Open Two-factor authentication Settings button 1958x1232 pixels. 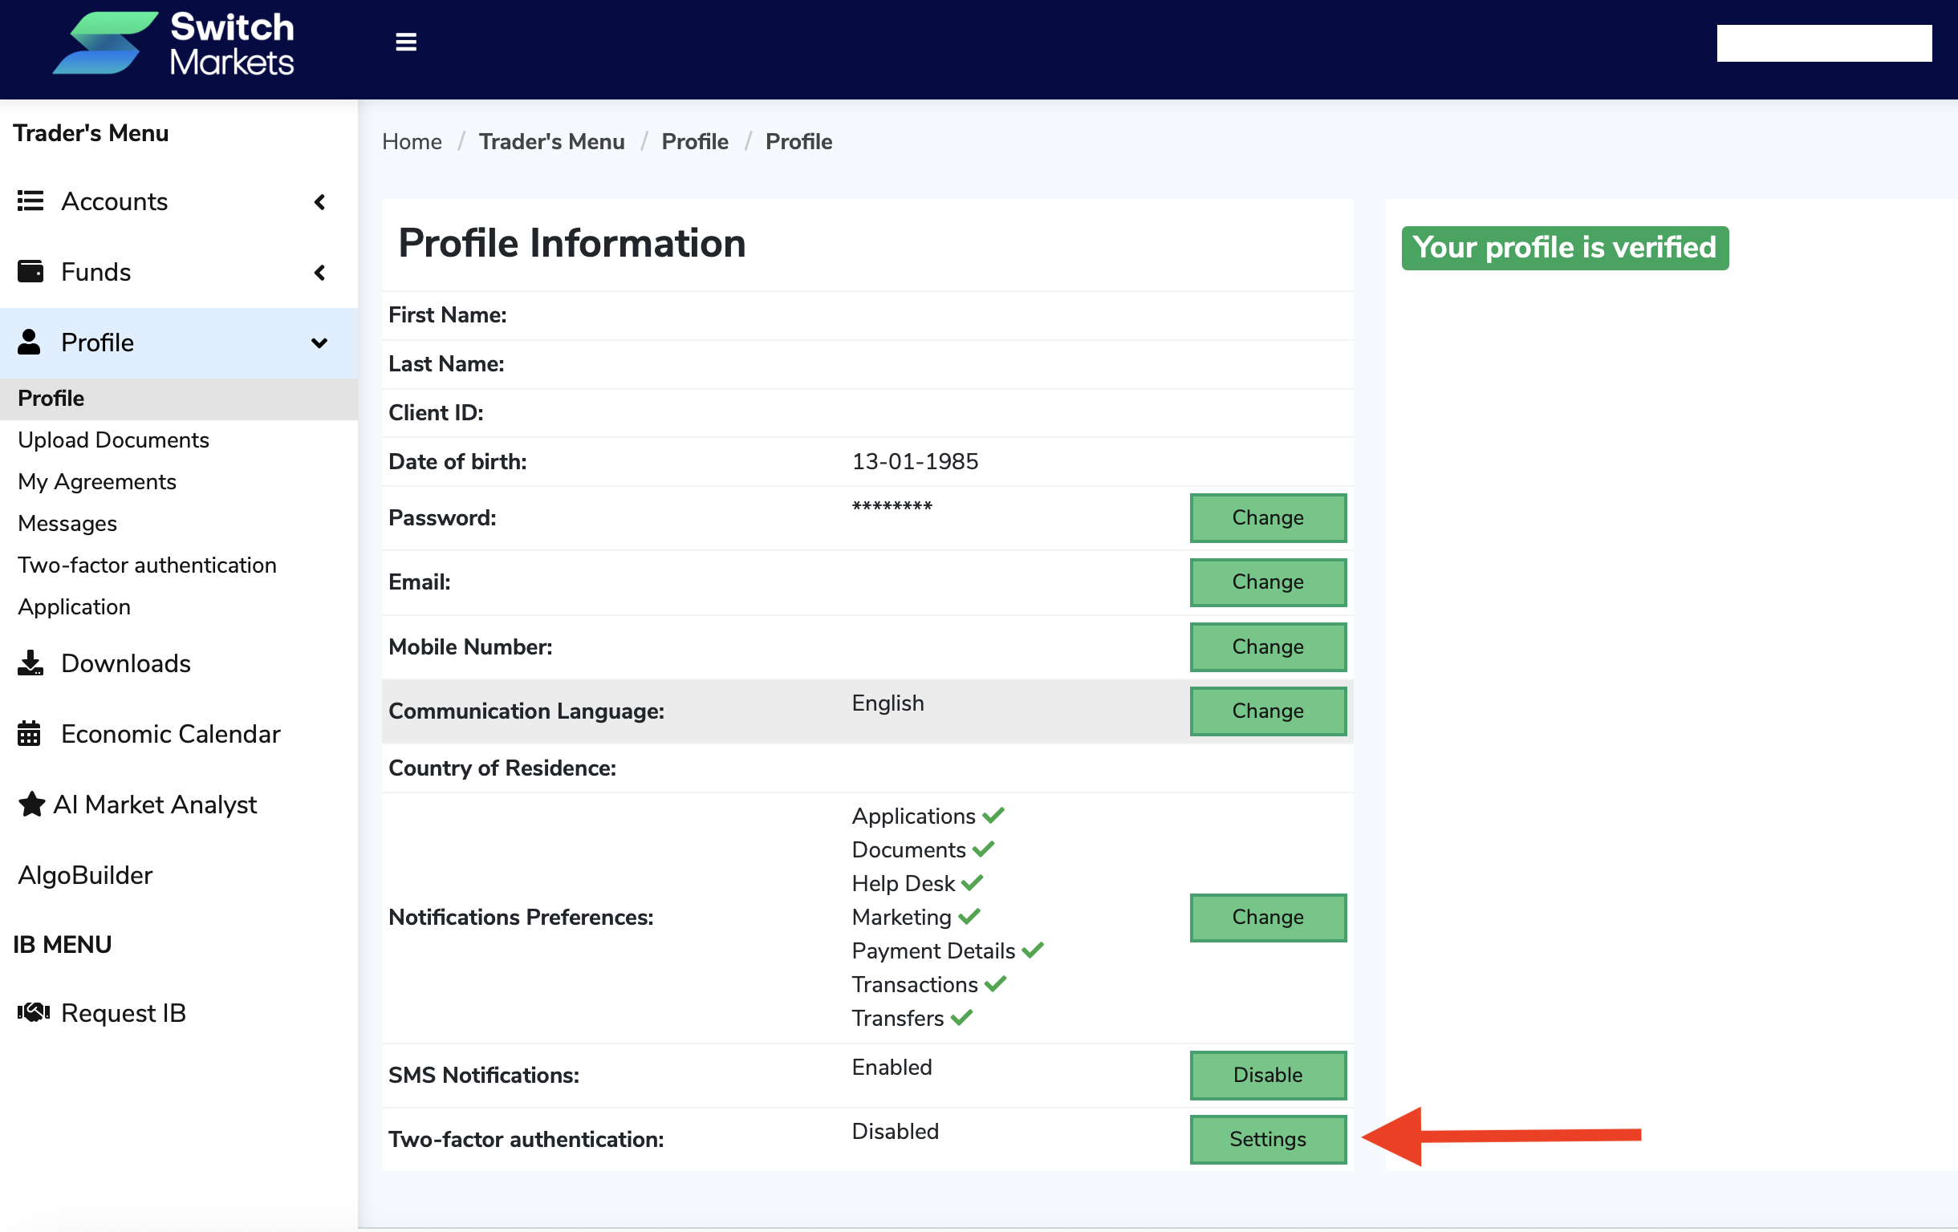coord(1267,1138)
